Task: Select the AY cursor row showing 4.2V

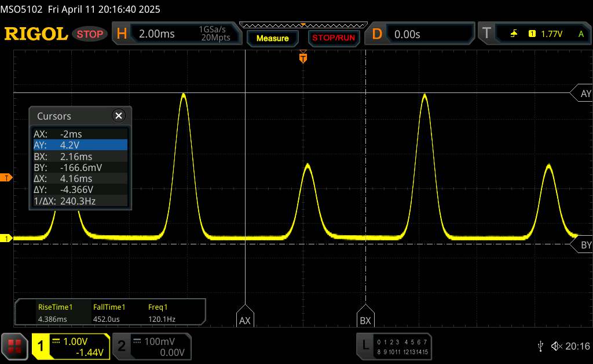Action: (80, 145)
